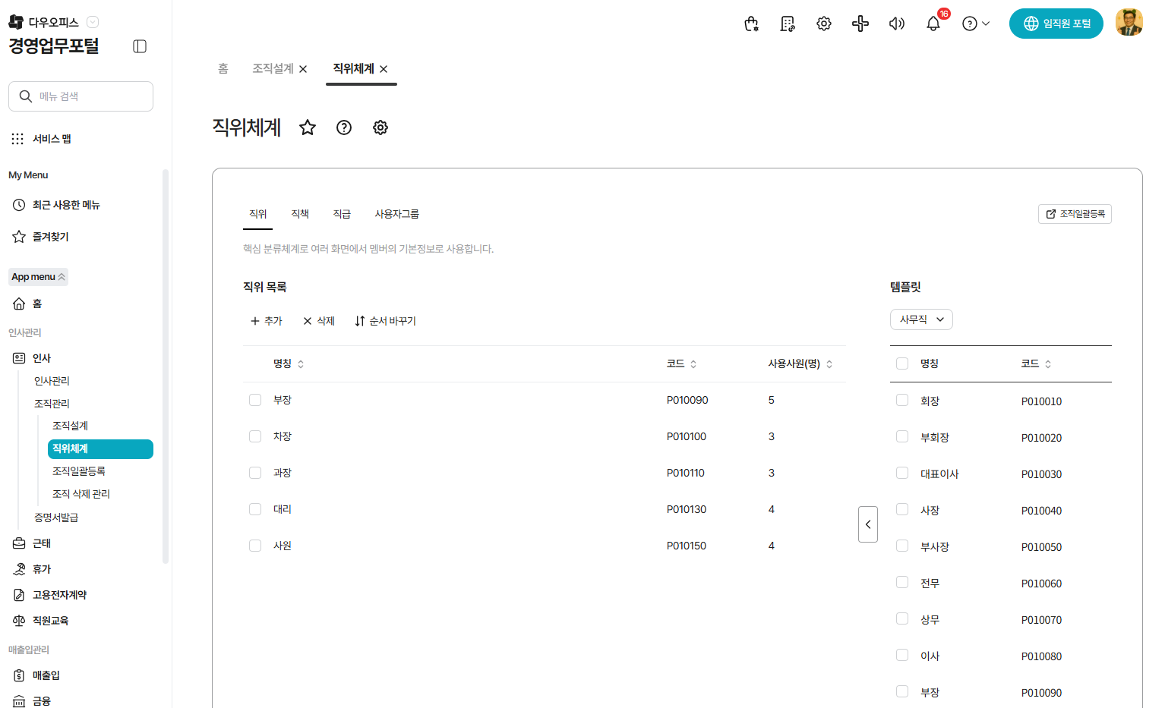This screenshot has width=1165, height=708.
Task: Collapse the App menu section
Action: click(x=39, y=277)
